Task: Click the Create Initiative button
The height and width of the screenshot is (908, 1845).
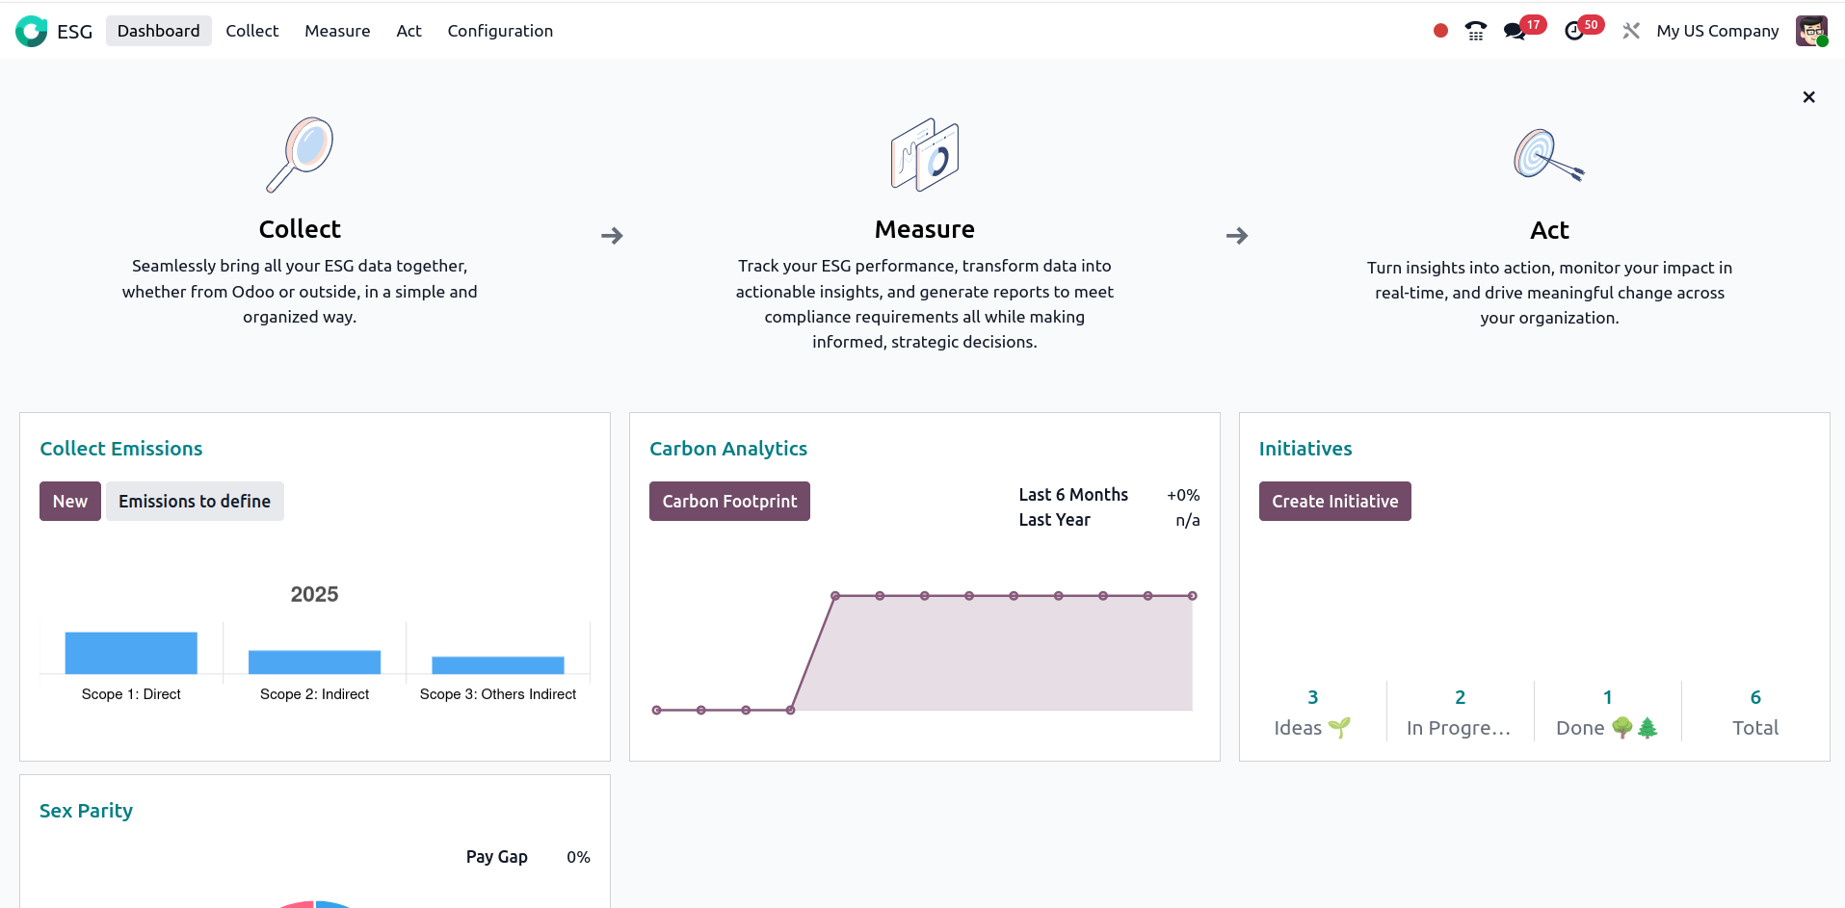Action: coord(1334,502)
